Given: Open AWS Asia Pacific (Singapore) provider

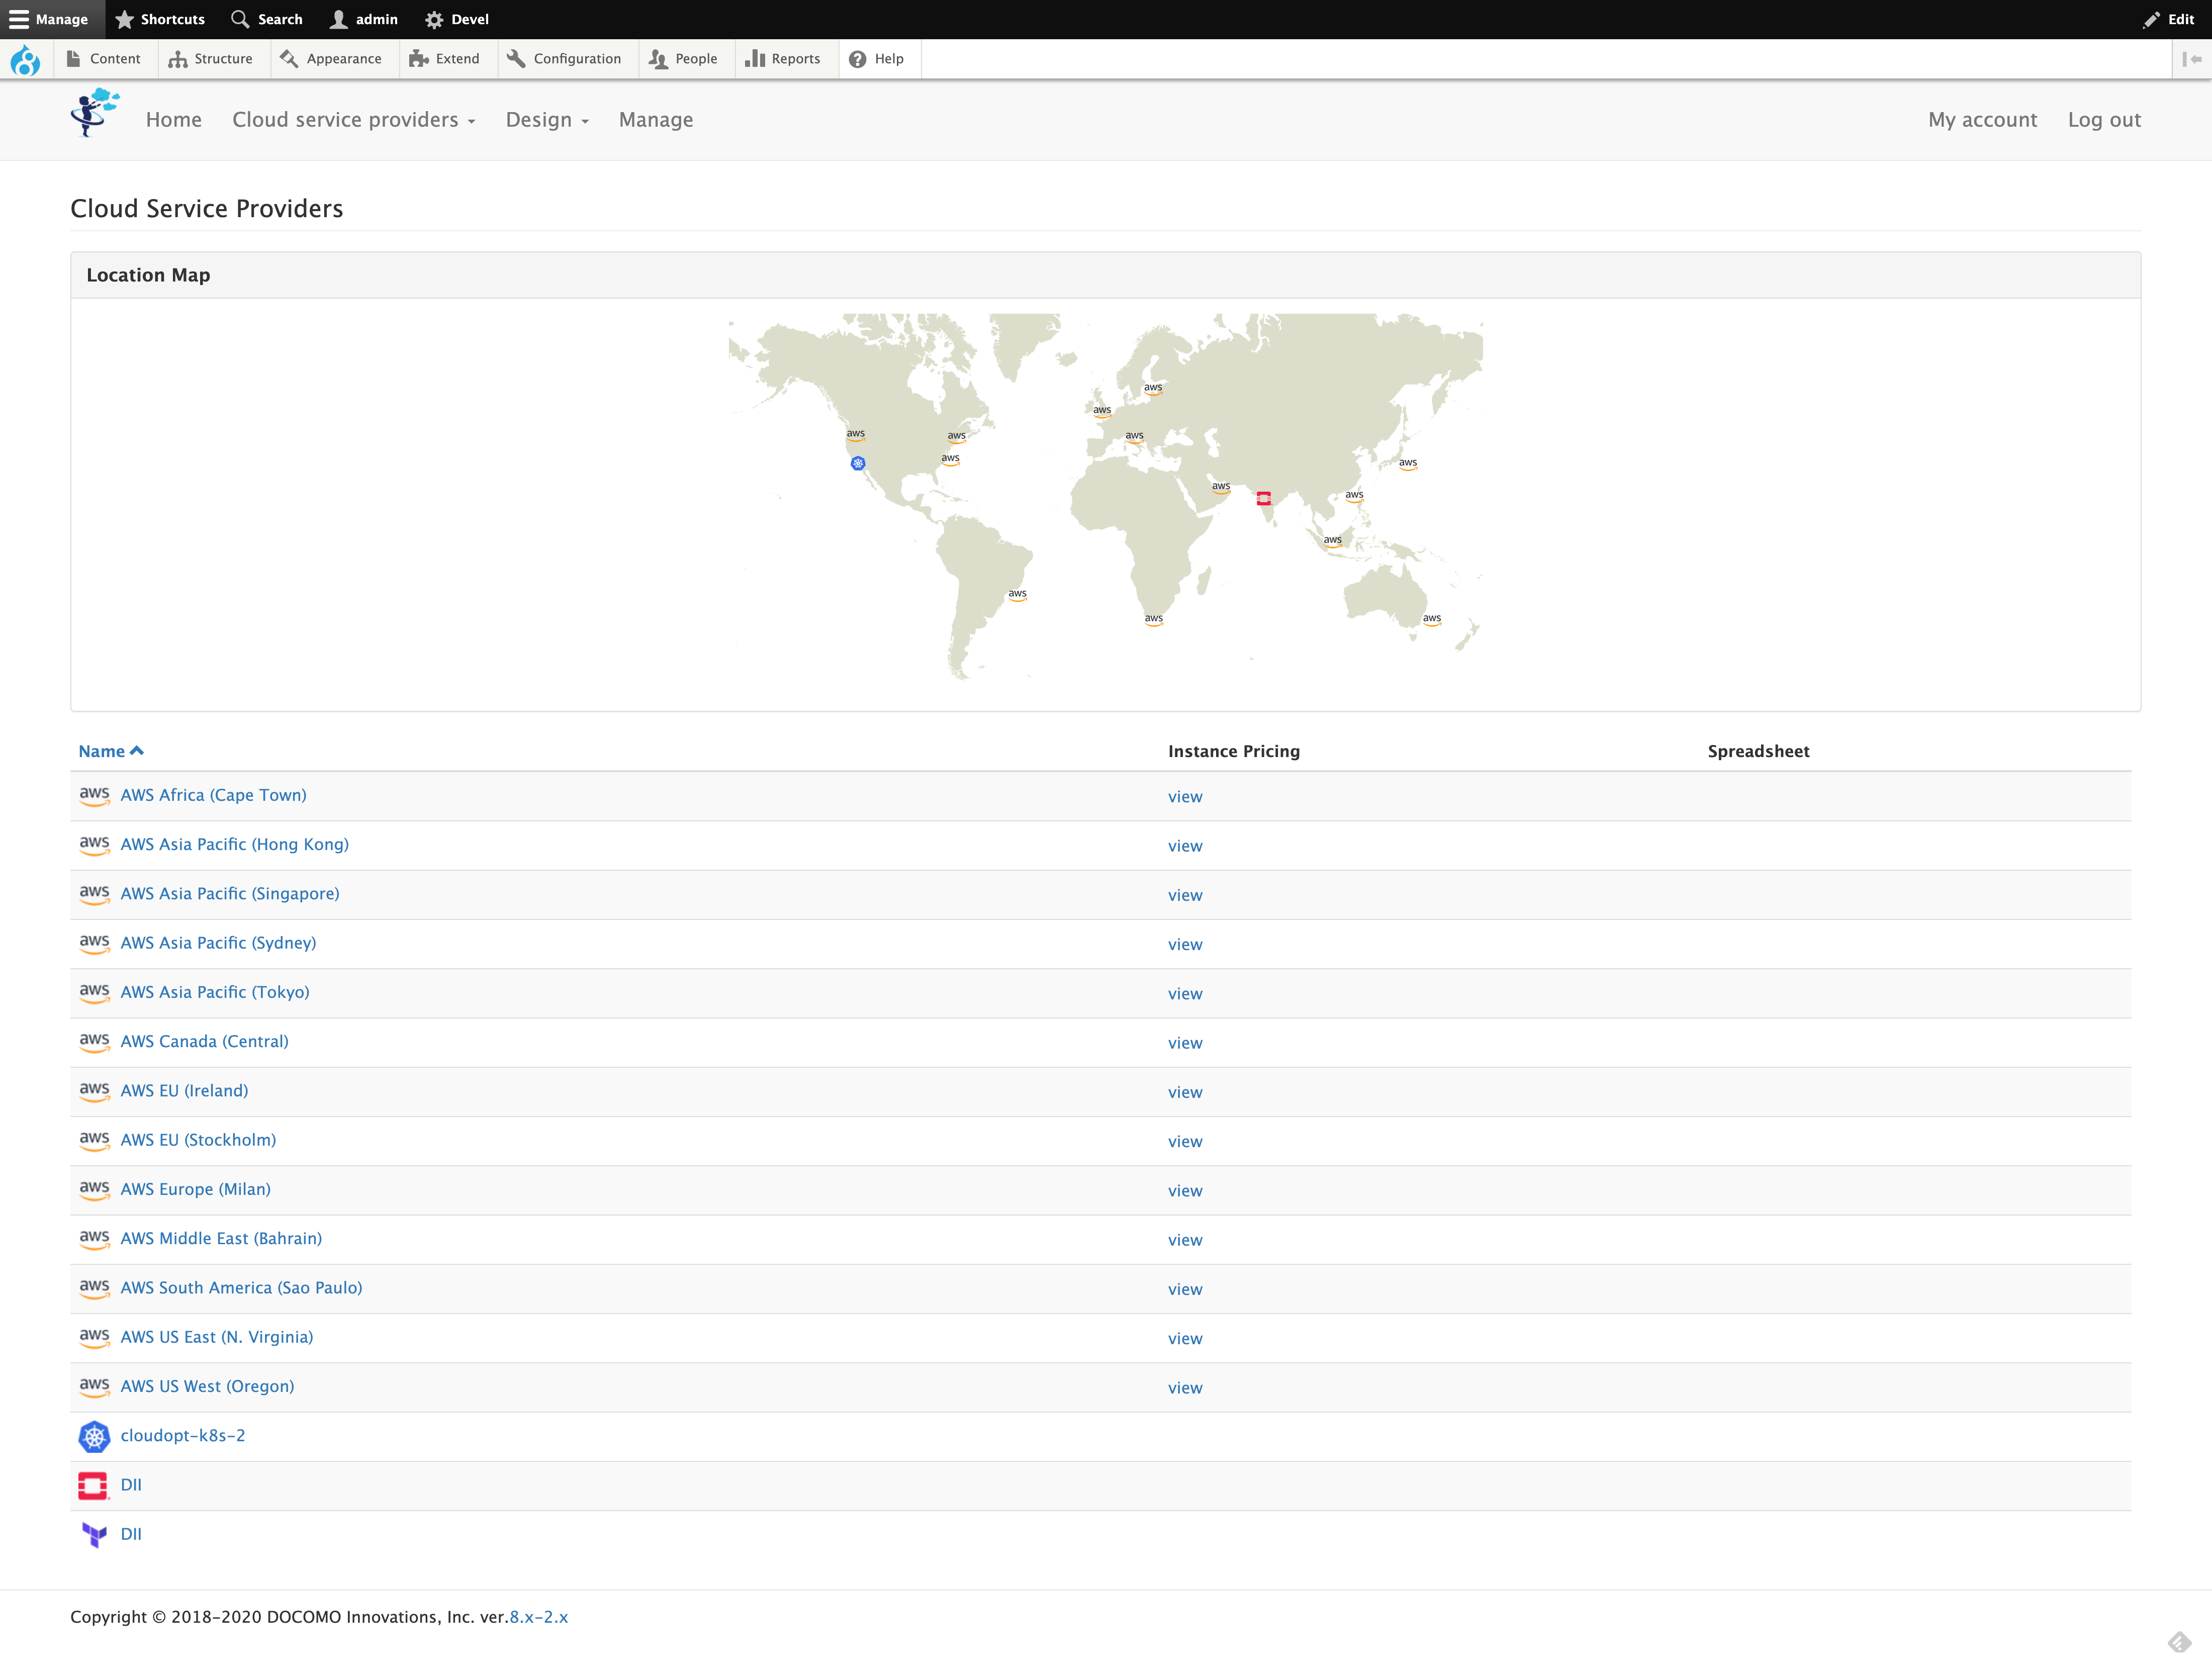Looking at the screenshot, I should pyautogui.click(x=230, y=893).
